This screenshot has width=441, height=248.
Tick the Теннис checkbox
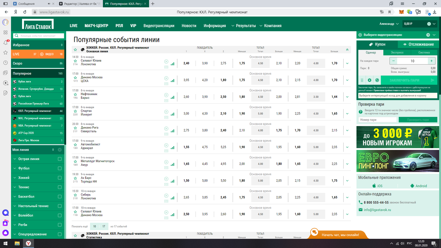pyautogui.click(x=60, y=187)
